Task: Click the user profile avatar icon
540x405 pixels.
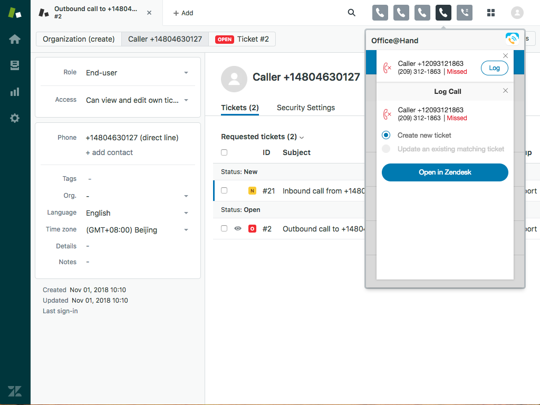Action: [x=517, y=13]
